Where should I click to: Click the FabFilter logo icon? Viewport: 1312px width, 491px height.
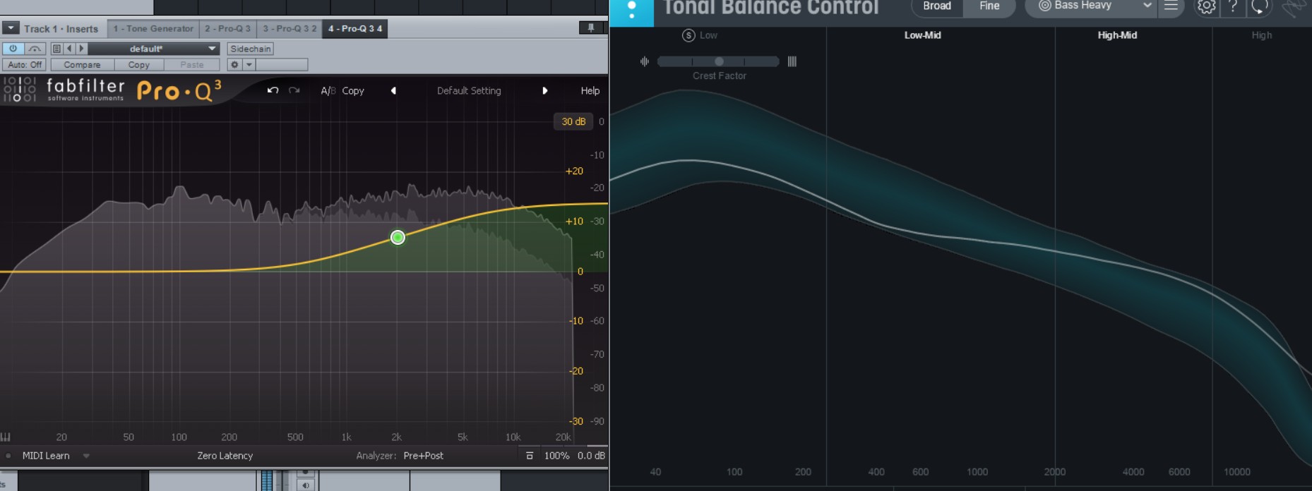[20, 90]
